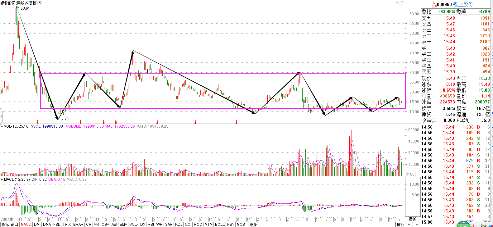493x227 pixels.
Task: Display the ROC indicator
Action: point(198,225)
